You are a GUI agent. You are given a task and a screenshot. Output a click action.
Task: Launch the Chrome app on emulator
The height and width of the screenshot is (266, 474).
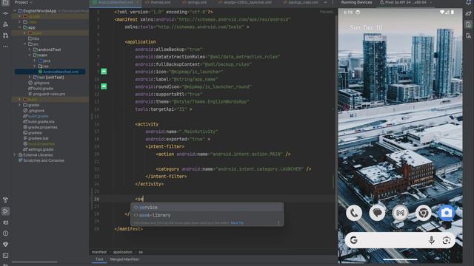click(x=423, y=213)
